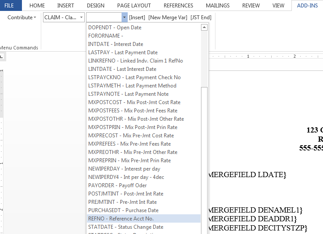
Task: Collapse the merge field dropdown arrow
Action: pyautogui.click(x=124, y=17)
